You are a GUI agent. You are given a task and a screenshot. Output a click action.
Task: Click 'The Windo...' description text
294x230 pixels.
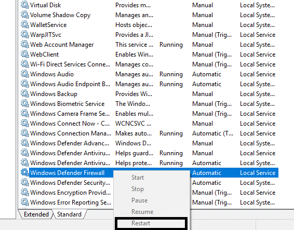tap(133, 104)
